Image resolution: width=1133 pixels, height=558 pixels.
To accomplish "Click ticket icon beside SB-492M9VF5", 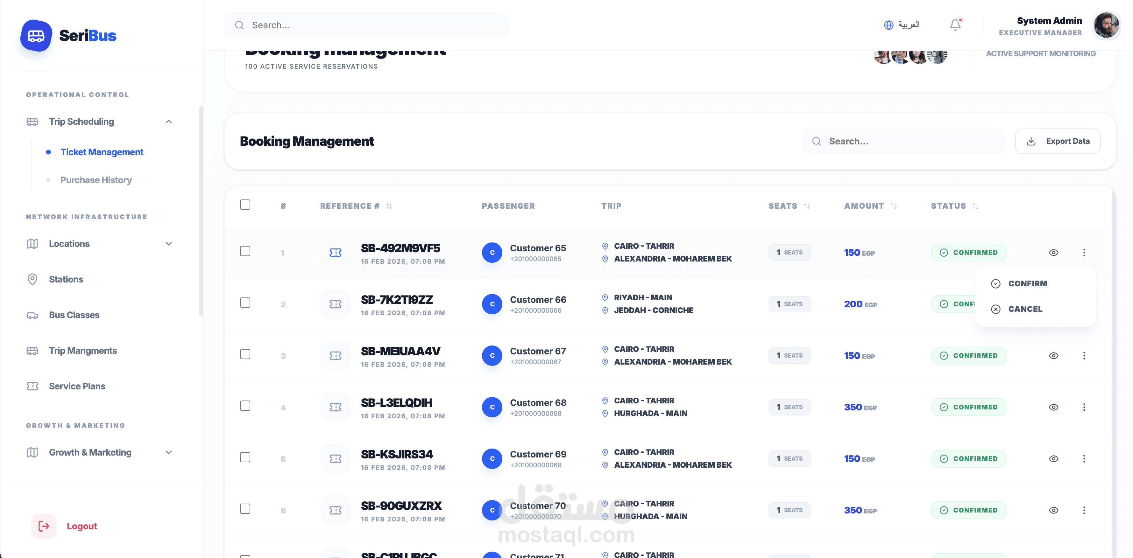I will tap(335, 253).
